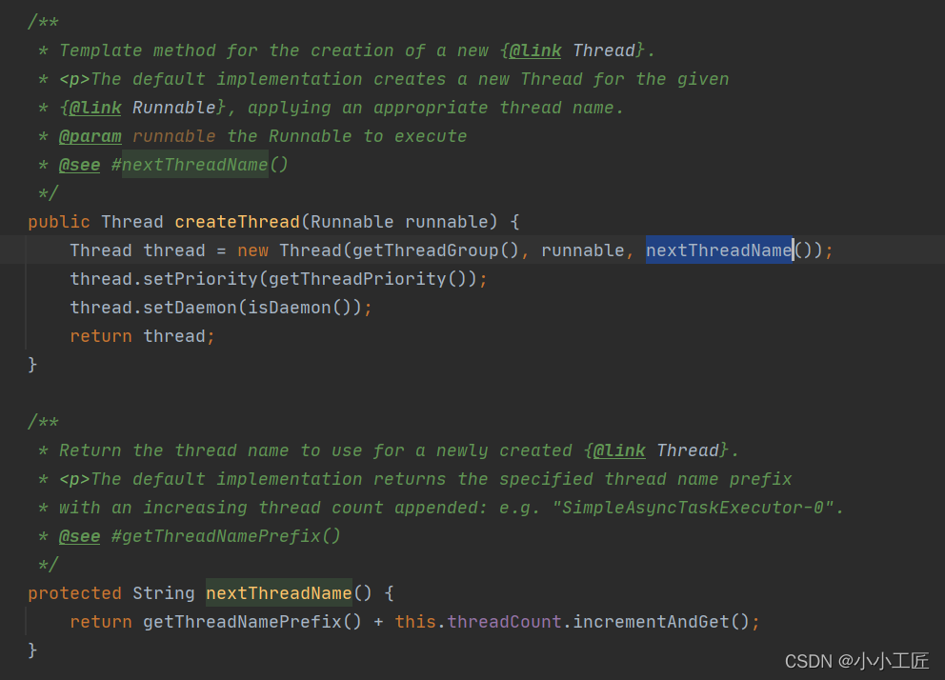This screenshot has height=680, width=945.
Task: Click the createThread method name
Action: point(236,222)
